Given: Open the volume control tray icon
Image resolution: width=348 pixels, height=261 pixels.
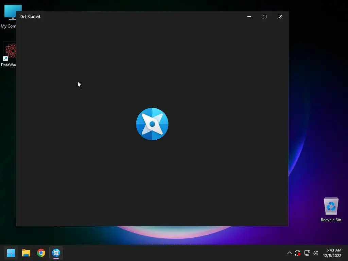Looking at the screenshot, I should pos(315,253).
